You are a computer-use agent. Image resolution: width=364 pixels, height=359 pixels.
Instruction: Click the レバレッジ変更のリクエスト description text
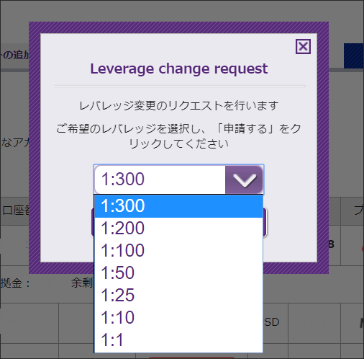coord(178,106)
